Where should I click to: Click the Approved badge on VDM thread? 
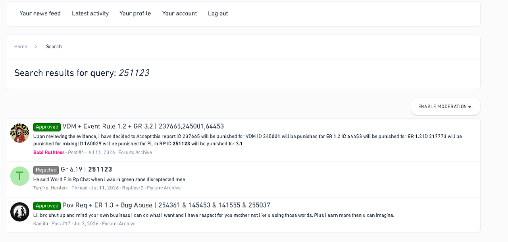tap(47, 127)
